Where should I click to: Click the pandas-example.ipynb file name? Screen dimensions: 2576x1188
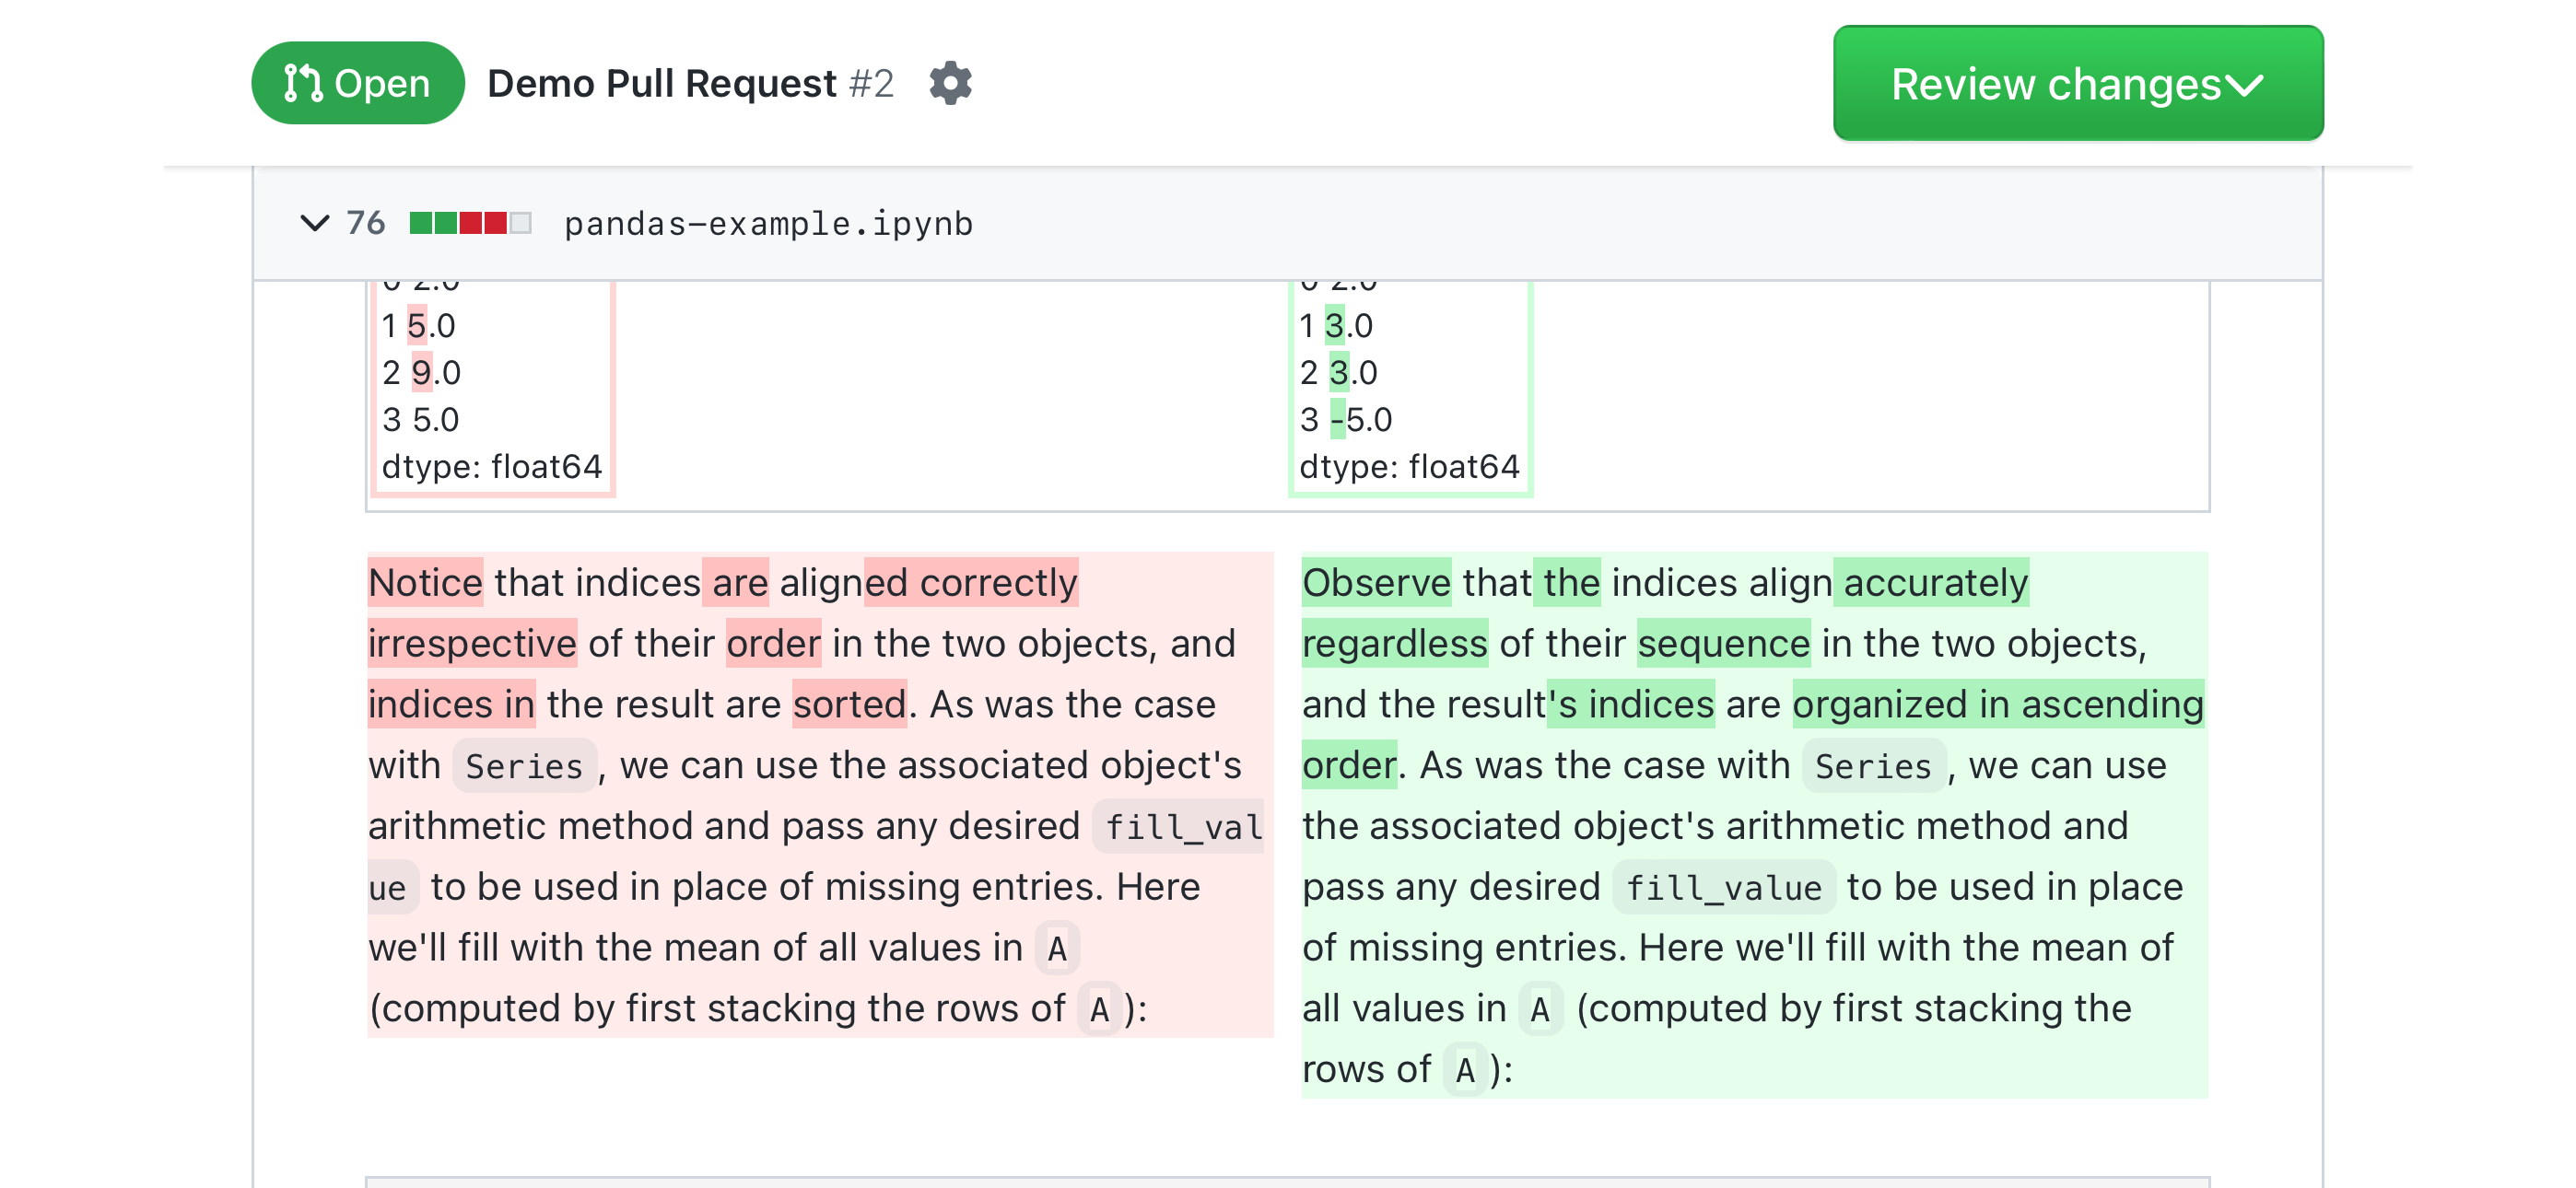click(x=768, y=224)
